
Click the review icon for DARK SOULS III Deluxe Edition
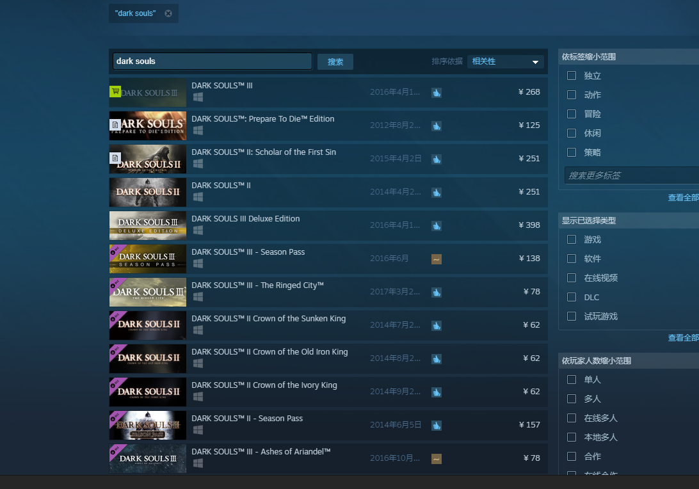tap(437, 226)
